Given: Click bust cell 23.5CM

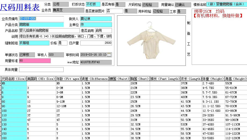Looking at the screenshot, I should [140, 97].
